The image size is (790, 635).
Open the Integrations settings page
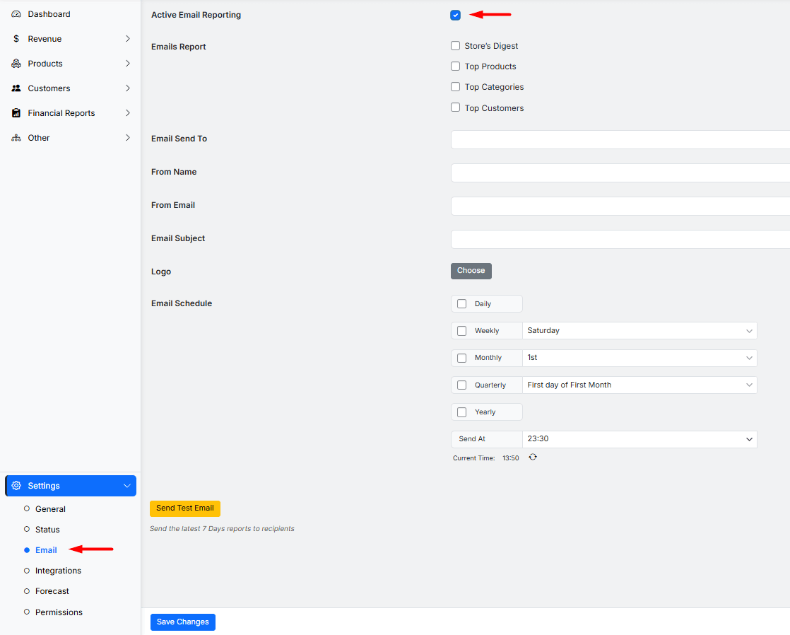(58, 571)
